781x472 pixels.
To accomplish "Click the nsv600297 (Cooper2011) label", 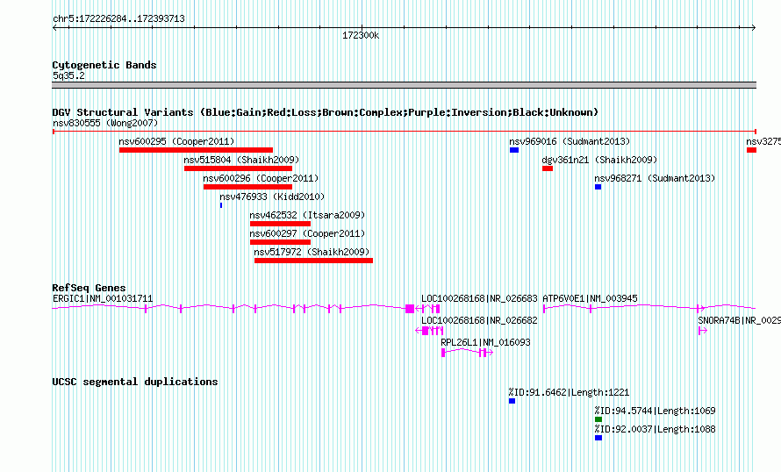I will click(x=307, y=233).
